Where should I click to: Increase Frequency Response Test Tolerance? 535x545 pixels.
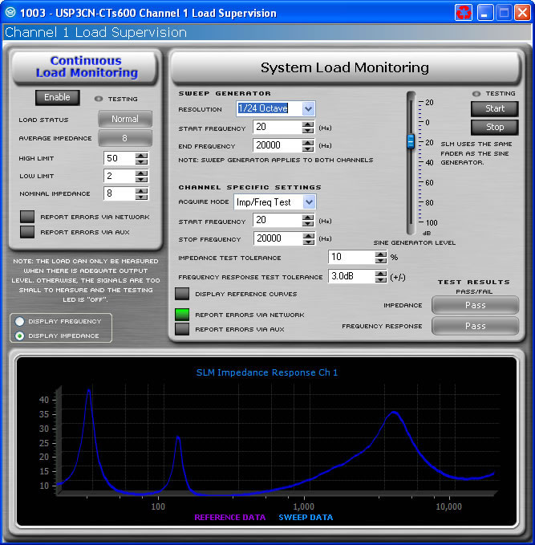click(x=381, y=273)
